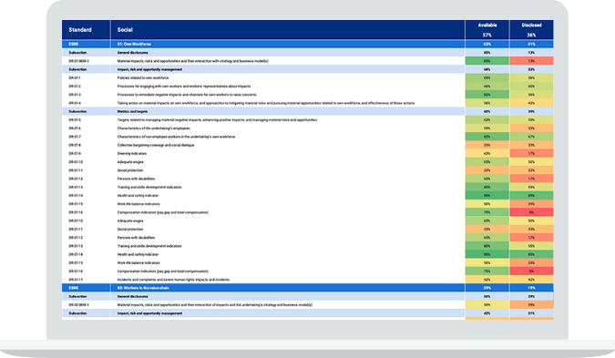Select the 'Diversity indicators' cell
The height and width of the screenshot is (358, 615).
[131, 154]
